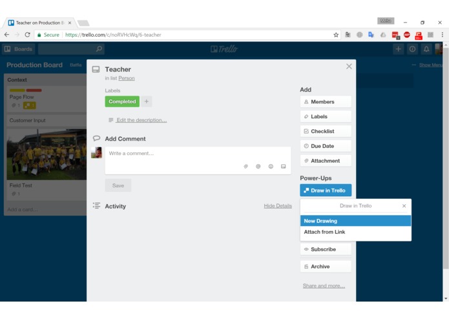This screenshot has height=319, width=449.
Task: Click user avatar in Trello header
Action: 439,49
